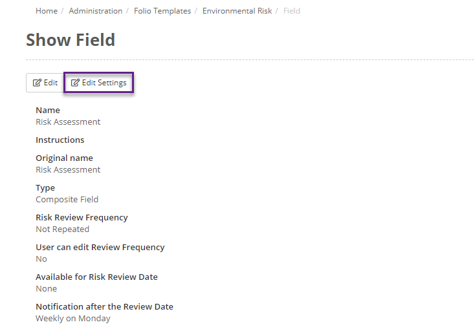
Task: Select the Notification after the Review Date label
Action: (x=104, y=306)
